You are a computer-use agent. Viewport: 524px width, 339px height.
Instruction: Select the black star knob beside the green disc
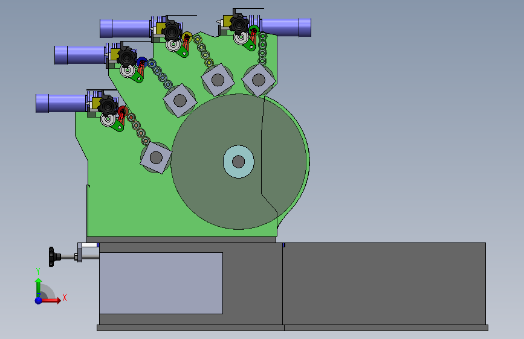(239, 24)
